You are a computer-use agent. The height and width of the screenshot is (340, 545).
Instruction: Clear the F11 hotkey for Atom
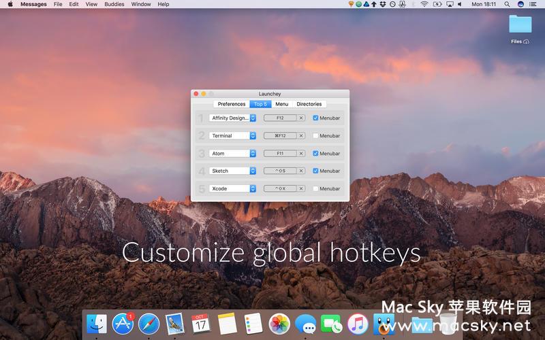(301, 154)
